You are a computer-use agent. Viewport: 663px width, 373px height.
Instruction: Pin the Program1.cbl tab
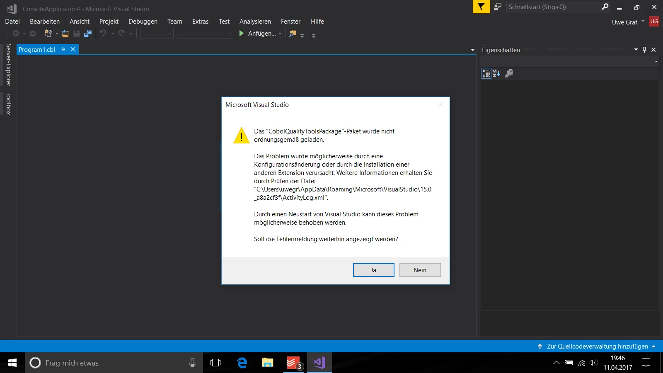[63, 49]
